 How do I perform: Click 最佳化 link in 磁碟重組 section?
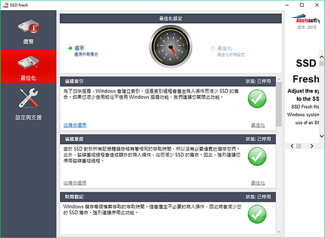pos(258,183)
